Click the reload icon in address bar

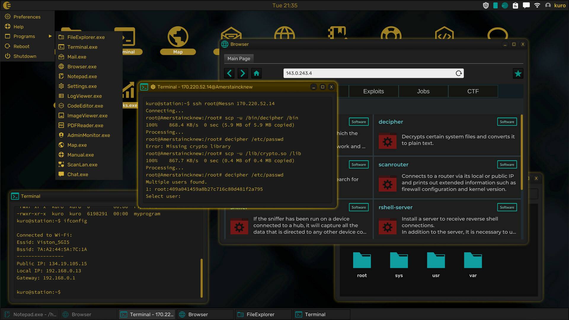click(458, 73)
